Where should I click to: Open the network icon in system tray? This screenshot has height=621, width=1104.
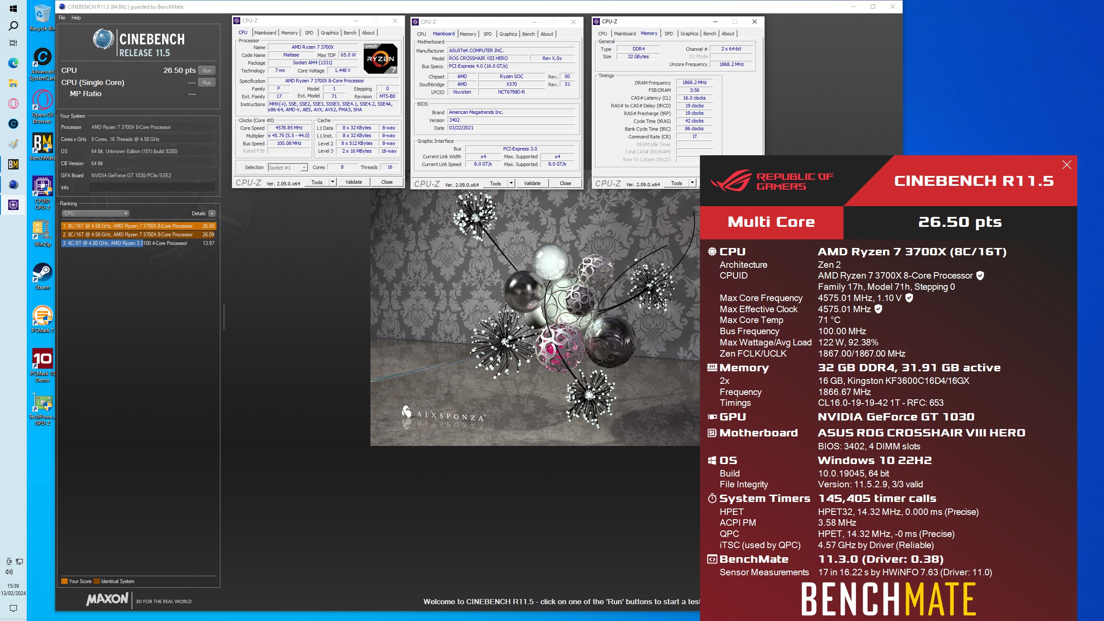[19, 561]
